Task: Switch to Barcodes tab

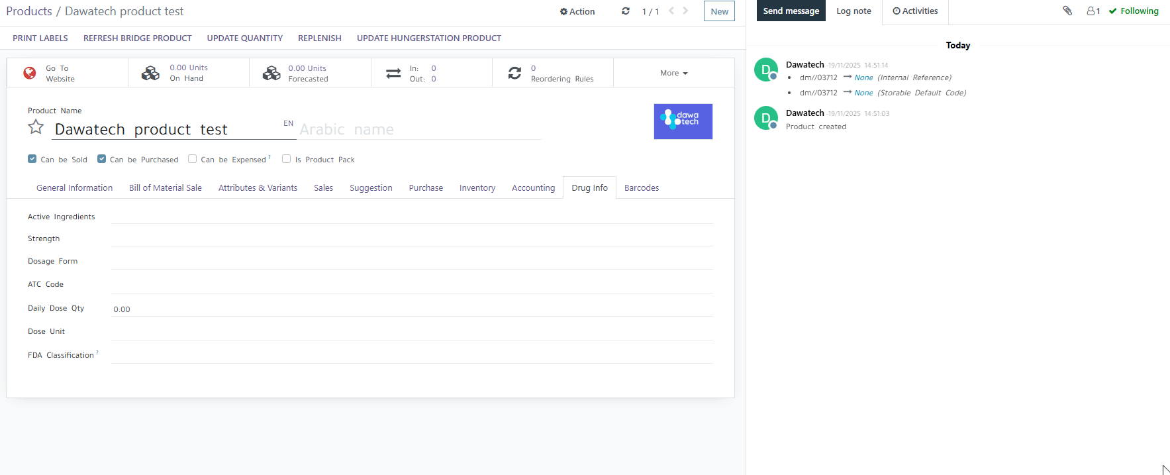Action: click(642, 187)
